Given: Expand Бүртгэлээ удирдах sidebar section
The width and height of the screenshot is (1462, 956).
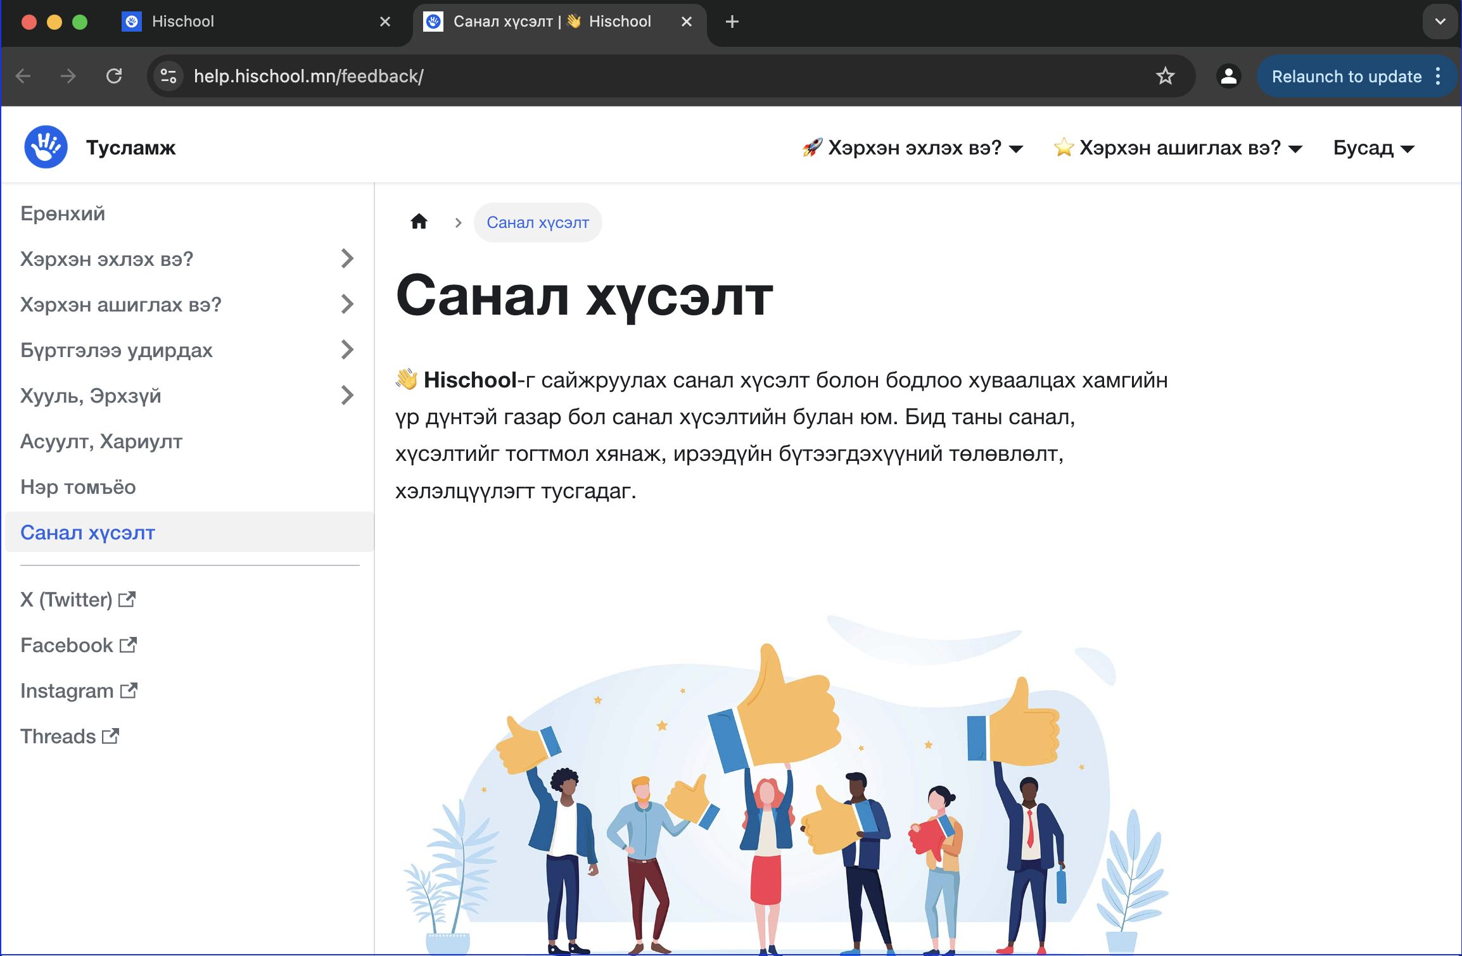Looking at the screenshot, I should point(346,349).
